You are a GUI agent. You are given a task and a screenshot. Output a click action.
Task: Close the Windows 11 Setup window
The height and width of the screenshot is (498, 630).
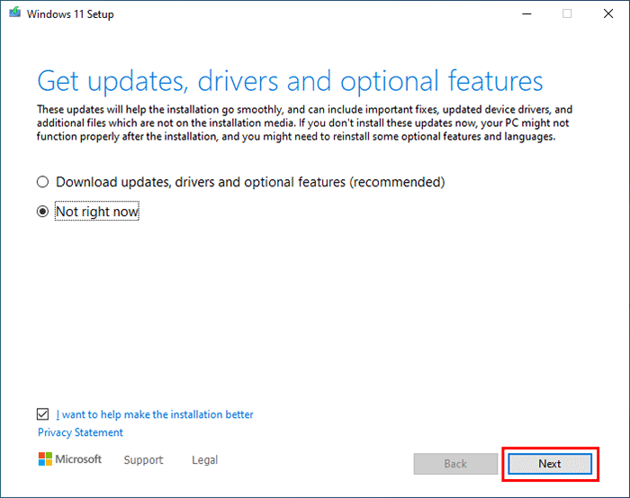click(x=608, y=14)
